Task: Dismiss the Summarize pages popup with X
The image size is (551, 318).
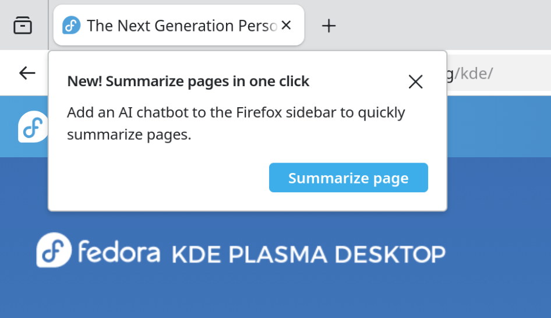Action: click(x=415, y=82)
